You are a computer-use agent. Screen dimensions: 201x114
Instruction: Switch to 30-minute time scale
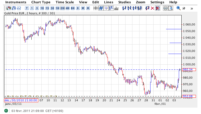(52, 8)
